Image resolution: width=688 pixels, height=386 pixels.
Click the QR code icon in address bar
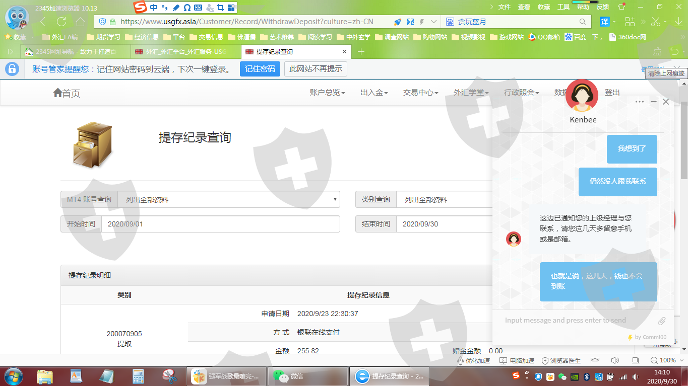pyautogui.click(x=410, y=22)
